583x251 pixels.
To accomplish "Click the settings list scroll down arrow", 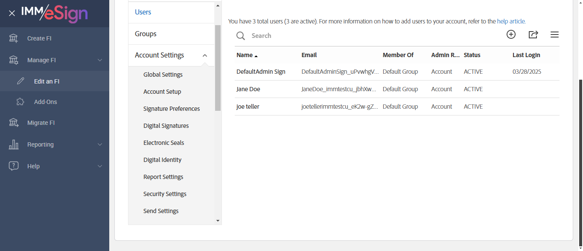I will (218, 221).
